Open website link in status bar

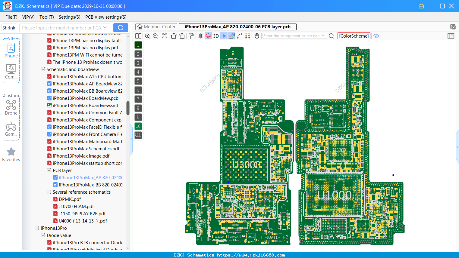(251, 255)
